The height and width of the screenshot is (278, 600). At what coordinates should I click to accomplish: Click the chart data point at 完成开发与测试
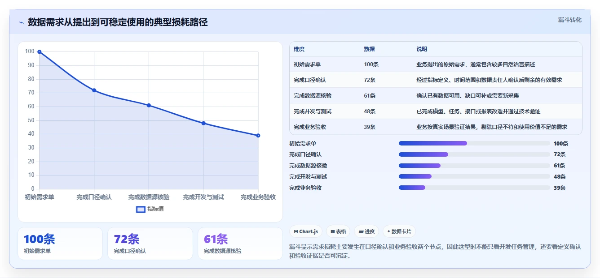coord(203,123)
